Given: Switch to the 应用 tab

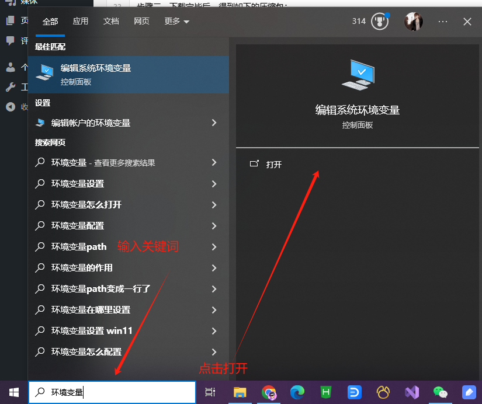Looking at the screenshot, I should click(x=80, y=21).
